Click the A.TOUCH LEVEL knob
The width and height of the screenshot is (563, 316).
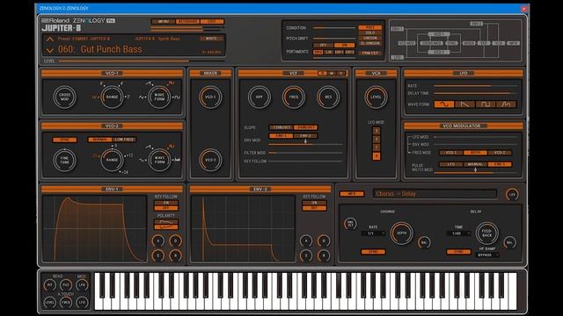point(49,302)
